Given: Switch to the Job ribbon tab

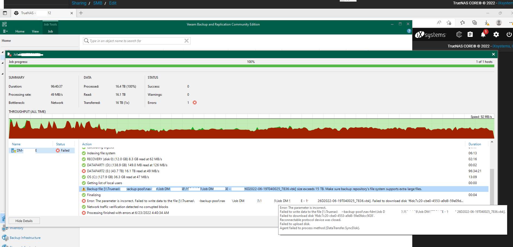Looking at the screenshot, I should [50, 31].
